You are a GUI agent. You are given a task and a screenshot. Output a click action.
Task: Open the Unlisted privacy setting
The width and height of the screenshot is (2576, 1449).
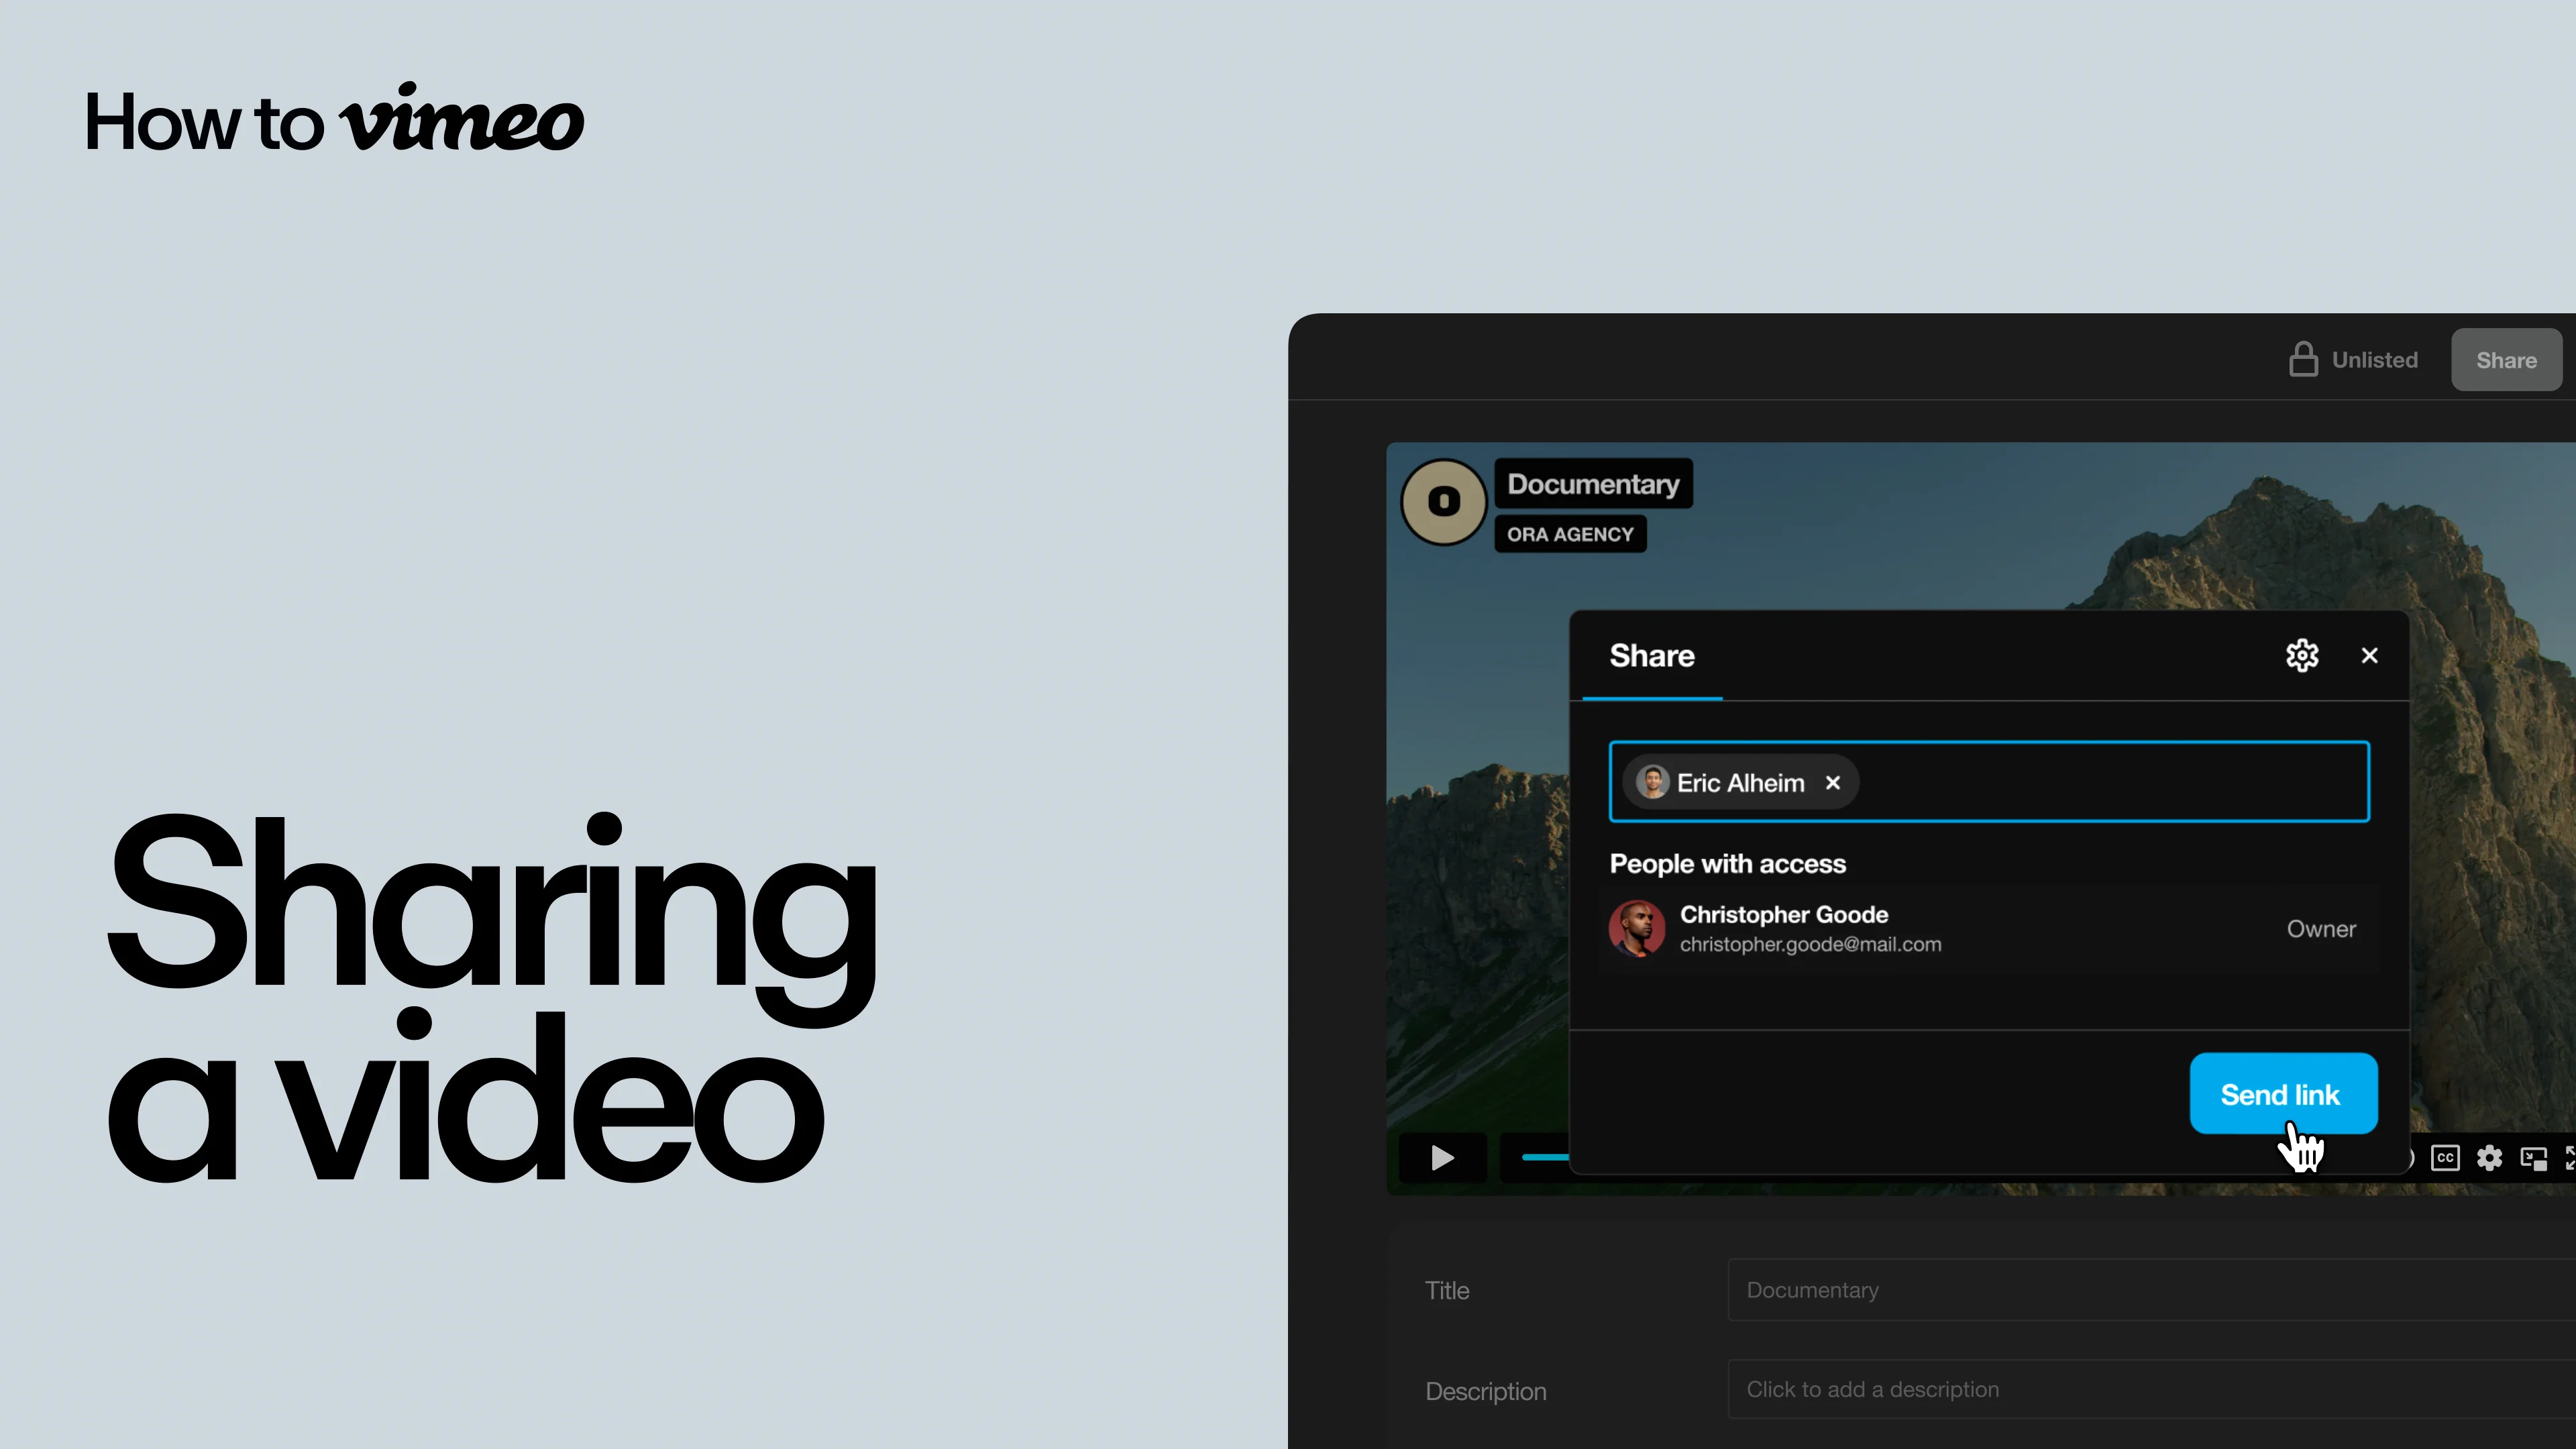pyautogui.click(x=2353, y=360)
